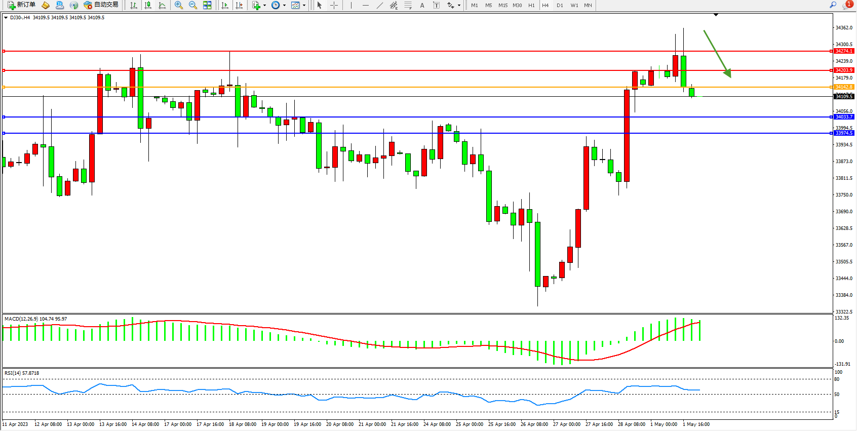Switch to the D1 timeframe

pos(560,5)
